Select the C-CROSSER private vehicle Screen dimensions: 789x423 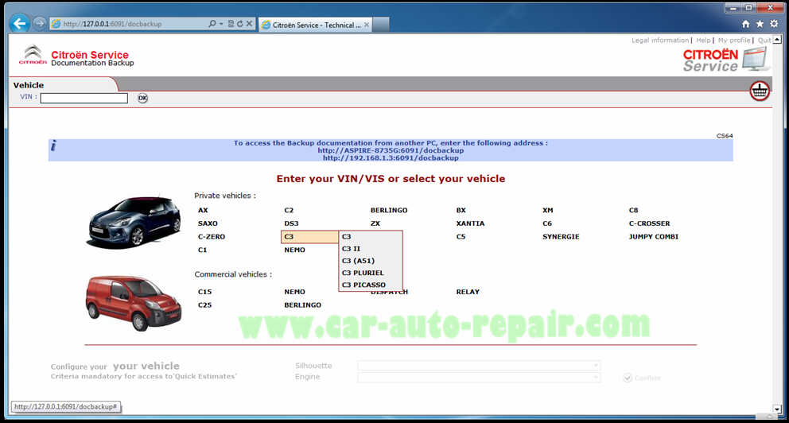pos(649,223)
